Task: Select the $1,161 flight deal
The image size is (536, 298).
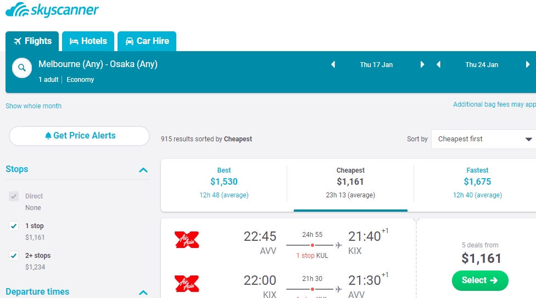Action: (x=480, y=280)
